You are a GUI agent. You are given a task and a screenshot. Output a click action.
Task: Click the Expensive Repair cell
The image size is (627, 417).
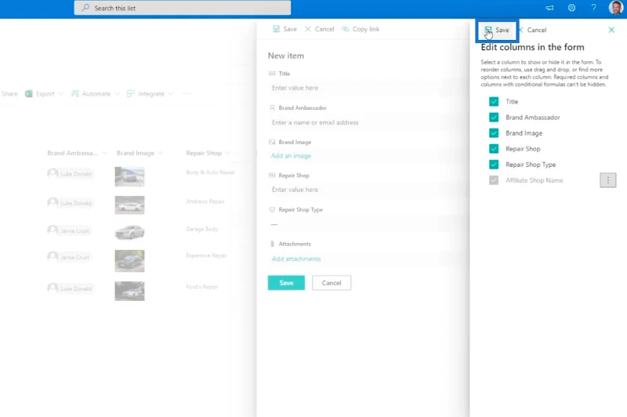pyautogui.click(x=206, y=256)
